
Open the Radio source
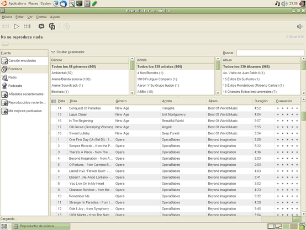pyautogui.click(x=24, y=77)
